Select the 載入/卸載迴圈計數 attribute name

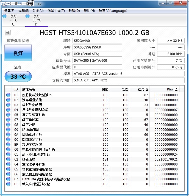point(36,154)
